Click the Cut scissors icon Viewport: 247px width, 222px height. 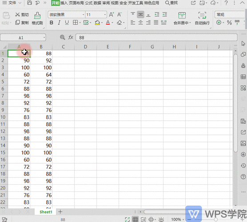point(17,15)
